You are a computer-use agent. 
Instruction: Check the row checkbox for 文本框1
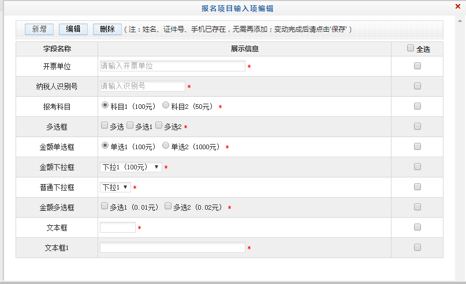[417, 248]
